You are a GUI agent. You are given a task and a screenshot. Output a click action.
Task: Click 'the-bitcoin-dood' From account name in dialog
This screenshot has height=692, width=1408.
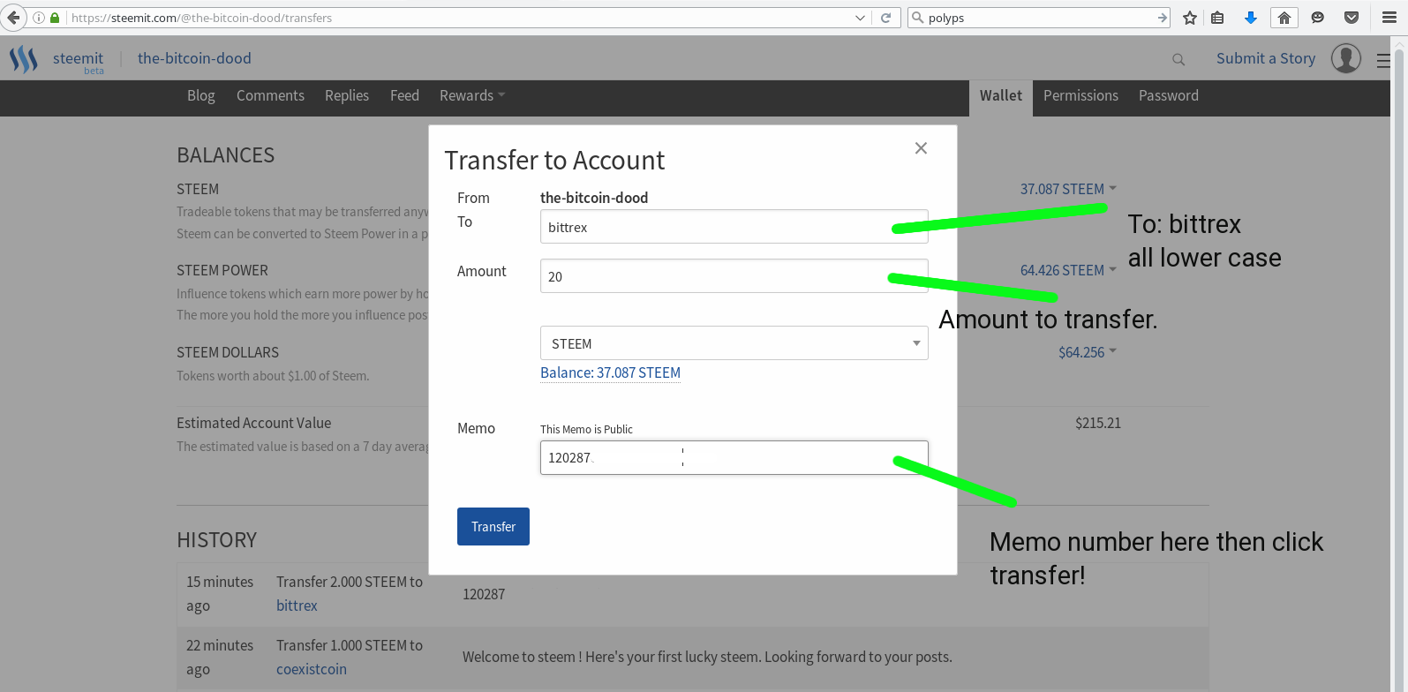tap(594, 198)
